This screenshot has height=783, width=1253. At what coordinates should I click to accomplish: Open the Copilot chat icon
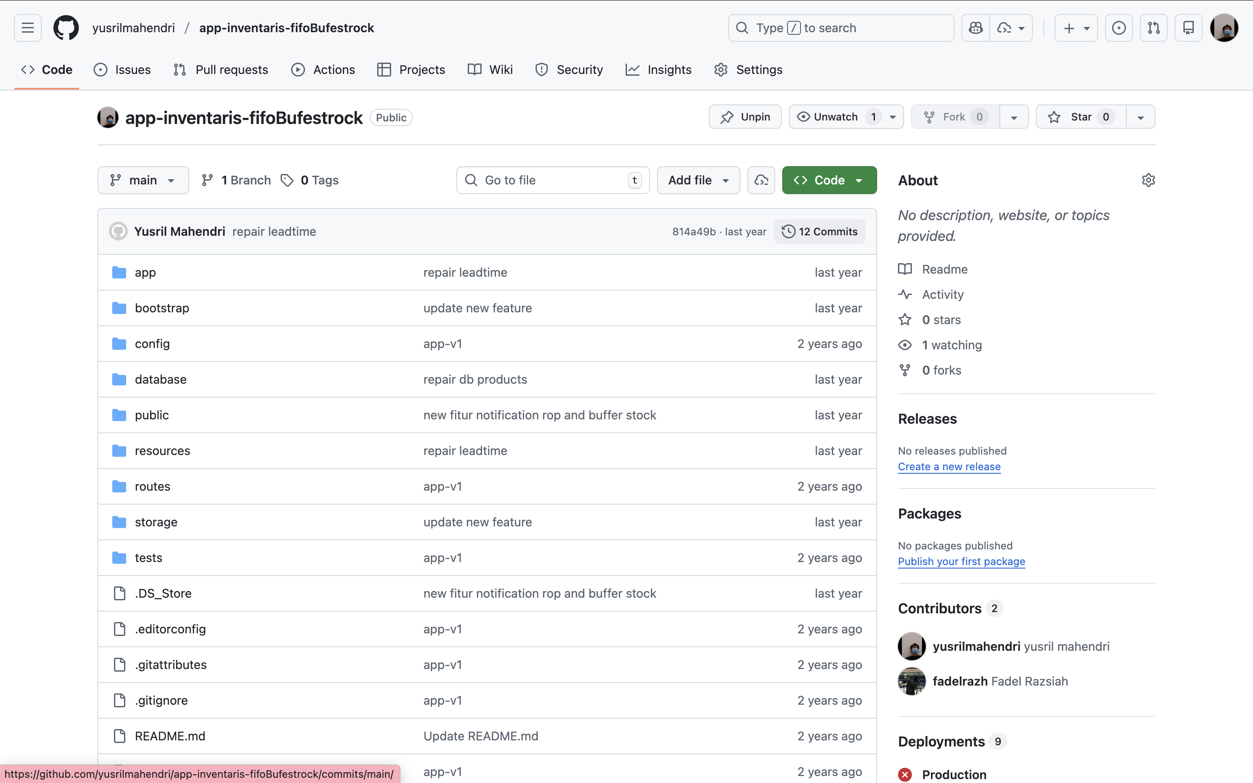[x=975, y=28]
